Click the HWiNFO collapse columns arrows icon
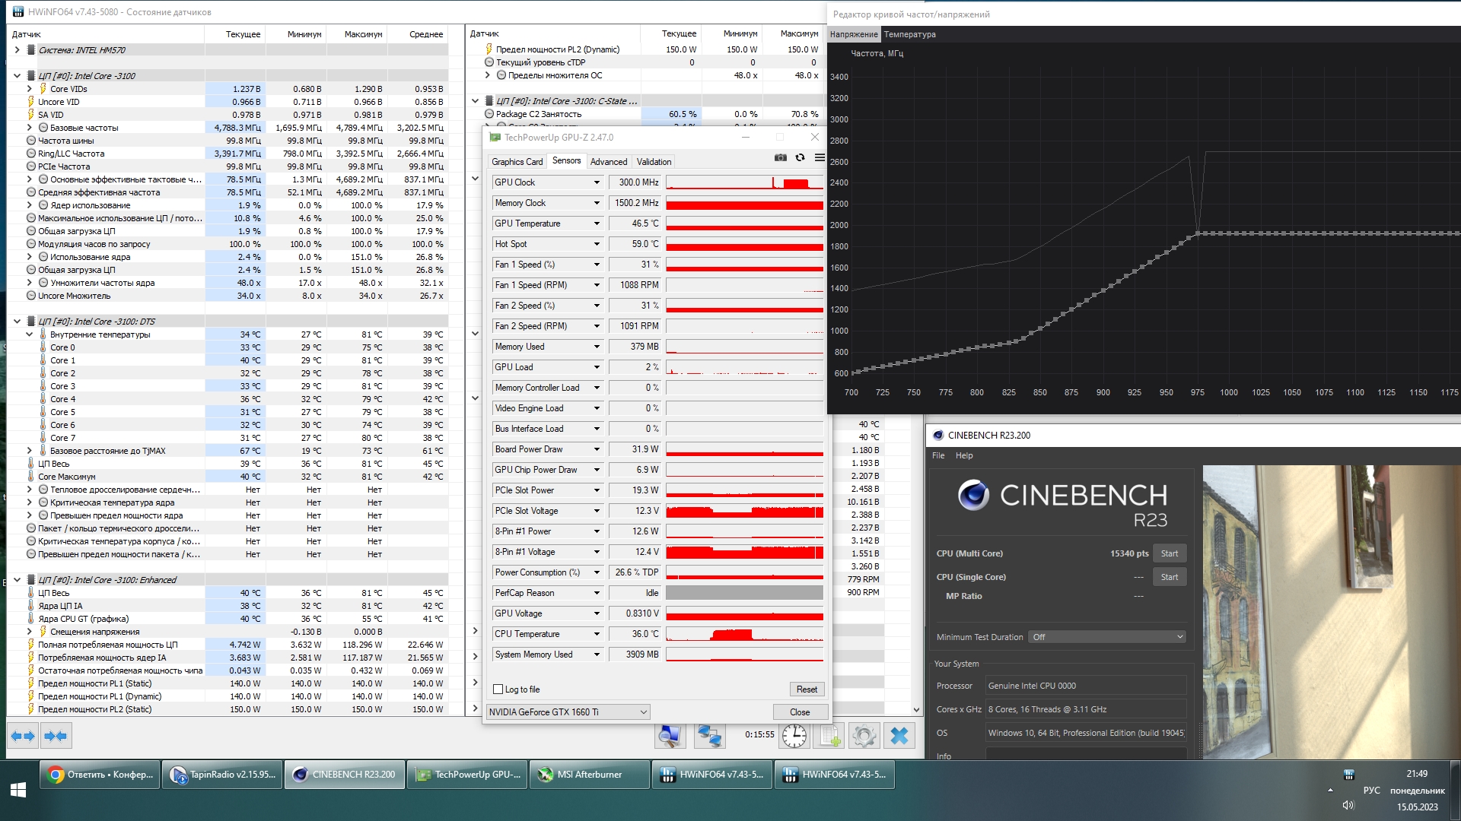The height and width of the screenshot is (821, 1461). [x=56, y=736]
